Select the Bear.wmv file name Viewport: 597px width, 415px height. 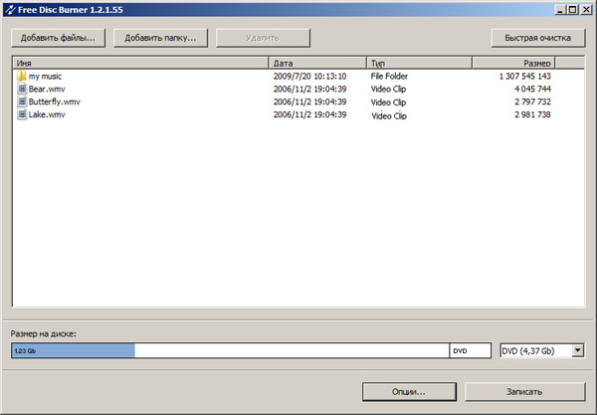point(47,90)
